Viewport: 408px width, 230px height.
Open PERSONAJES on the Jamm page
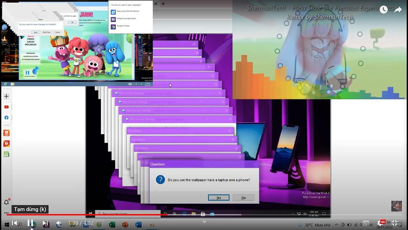(x=31, y=53)
